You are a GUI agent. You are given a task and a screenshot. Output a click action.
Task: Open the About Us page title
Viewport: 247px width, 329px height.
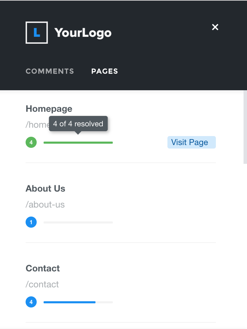point(45,188)
